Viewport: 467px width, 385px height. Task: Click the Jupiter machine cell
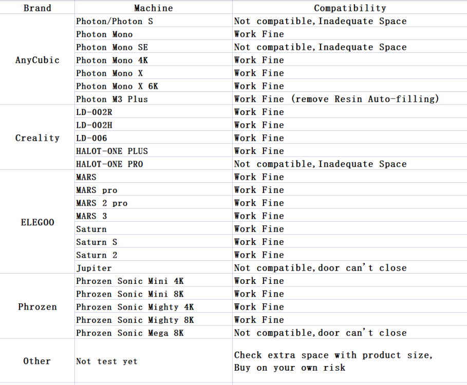94,268
